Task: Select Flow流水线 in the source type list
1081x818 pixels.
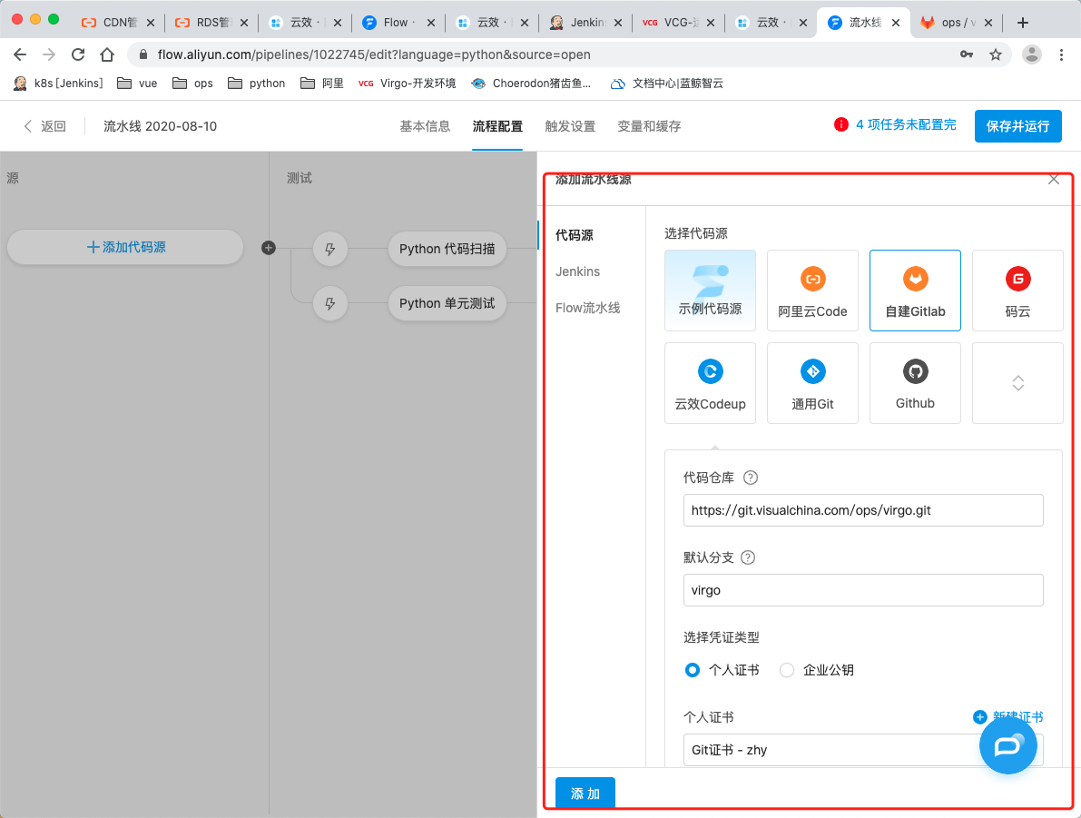Action: 588,308
